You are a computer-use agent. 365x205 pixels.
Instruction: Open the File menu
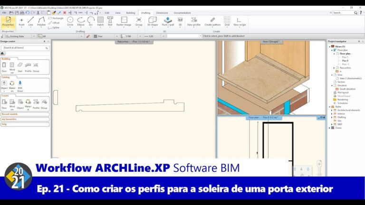(x=4, y=13)
